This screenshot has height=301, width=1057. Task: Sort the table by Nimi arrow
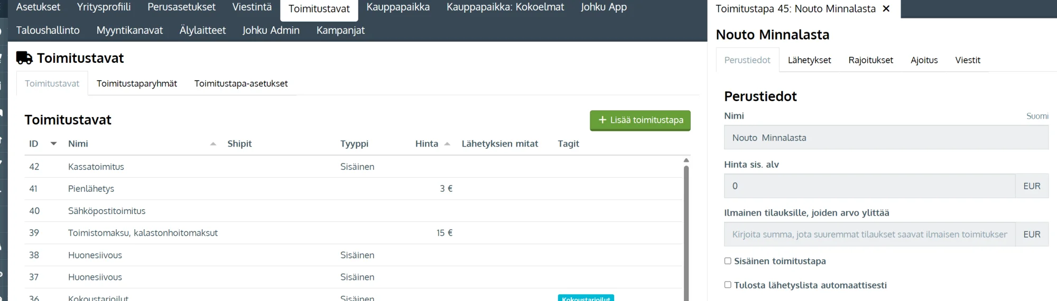point(213,144)
